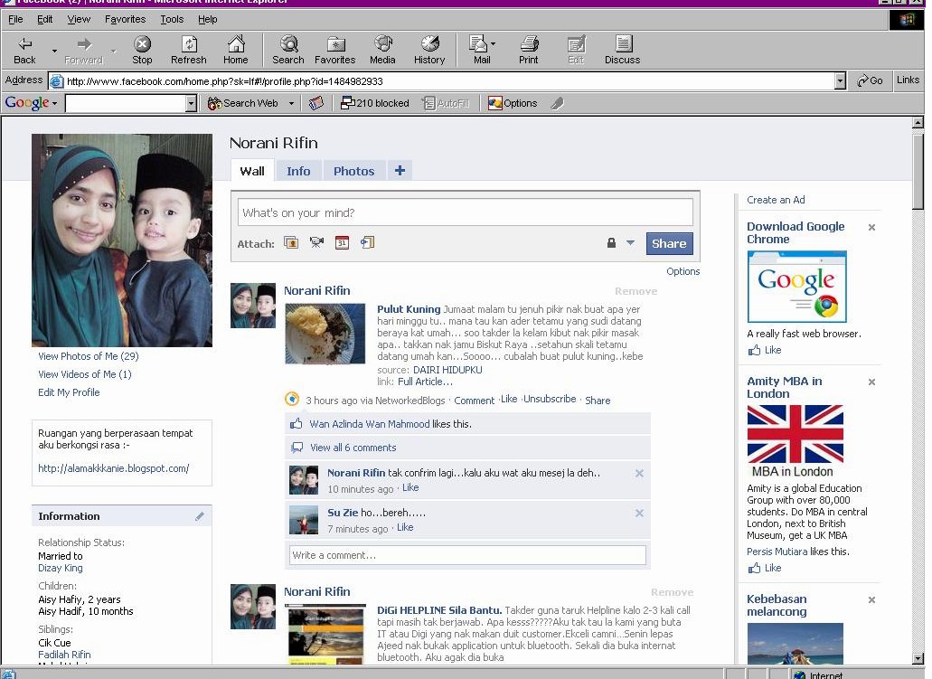Switch to the Photos tab
Viewport: 932px width, 679px height.
point(353,171)
